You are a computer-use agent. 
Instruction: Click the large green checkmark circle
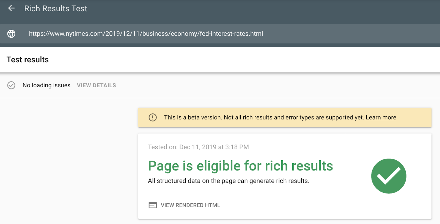pos(389,176)
